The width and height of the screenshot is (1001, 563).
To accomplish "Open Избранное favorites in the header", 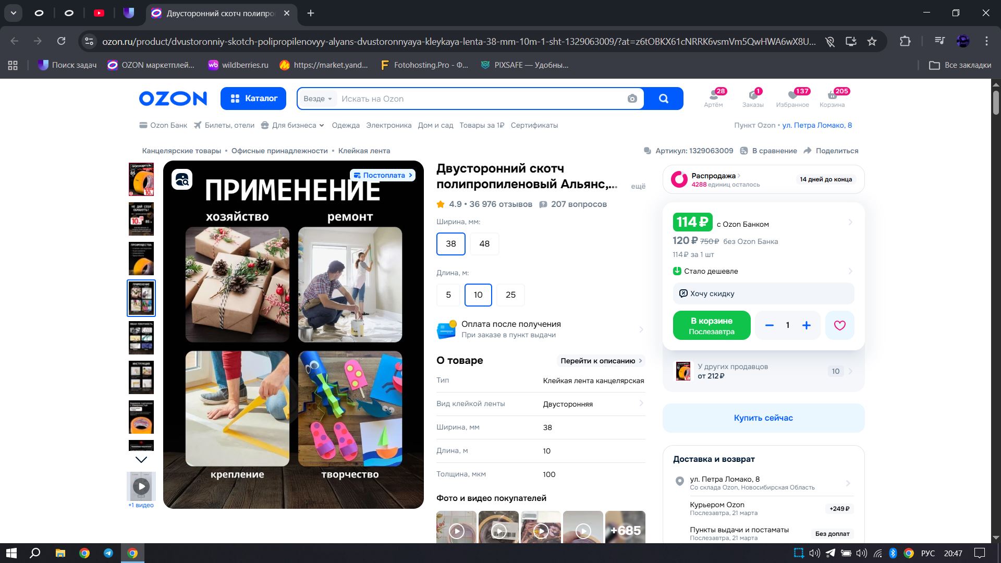I will pyautogui.click(x=792, y=97).
